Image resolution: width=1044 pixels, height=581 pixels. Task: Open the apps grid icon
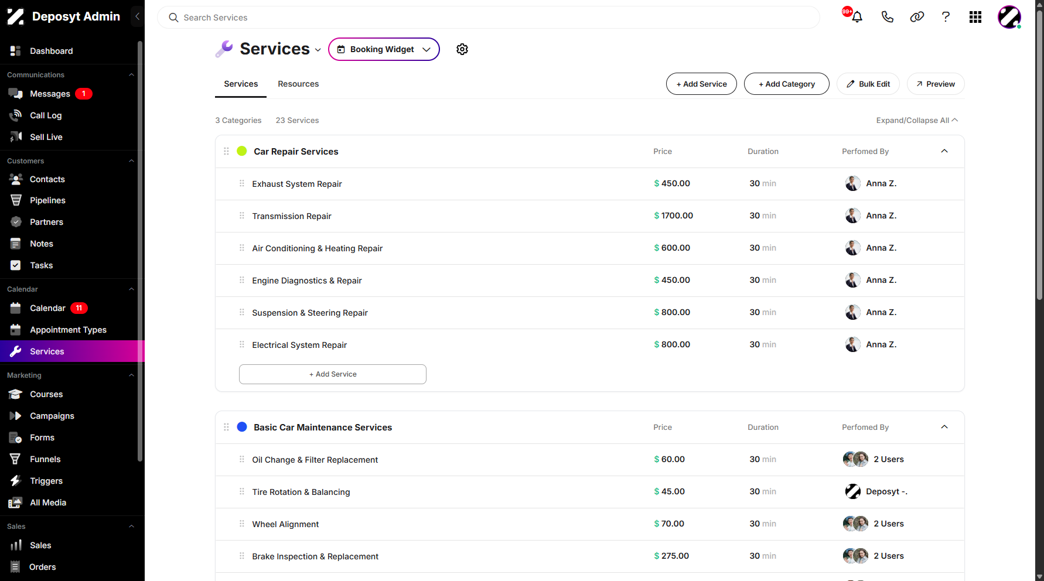pyautogui.click(x=975, y=17)
